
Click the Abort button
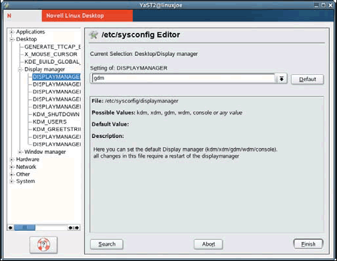(x=208, y=244)
